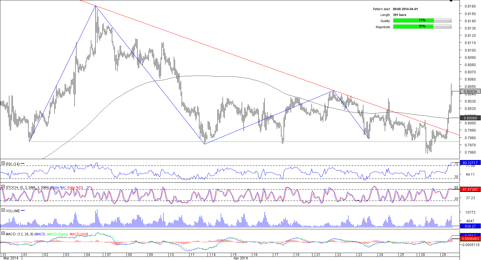The height and width of the screenshot is (260, 481).
Task: Click the moving average price tag 0.80069
Action: (470, 118)
